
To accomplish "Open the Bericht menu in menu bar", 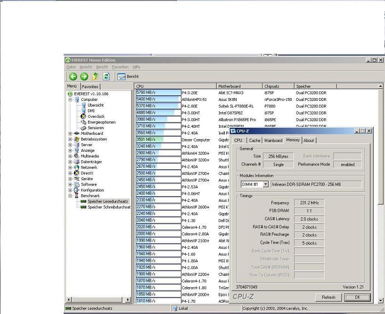I will click(102, 67).
